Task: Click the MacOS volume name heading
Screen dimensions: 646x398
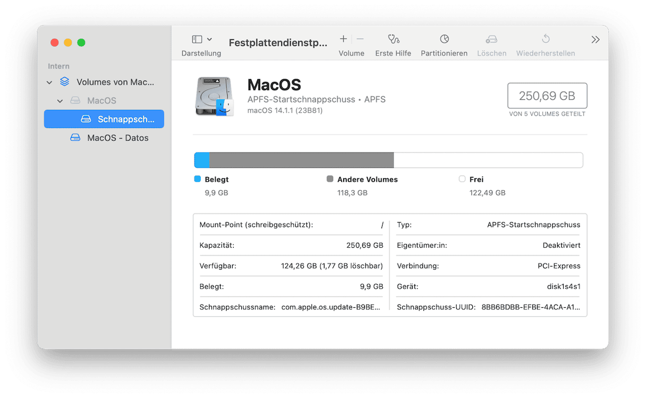Action: [274, 85]
